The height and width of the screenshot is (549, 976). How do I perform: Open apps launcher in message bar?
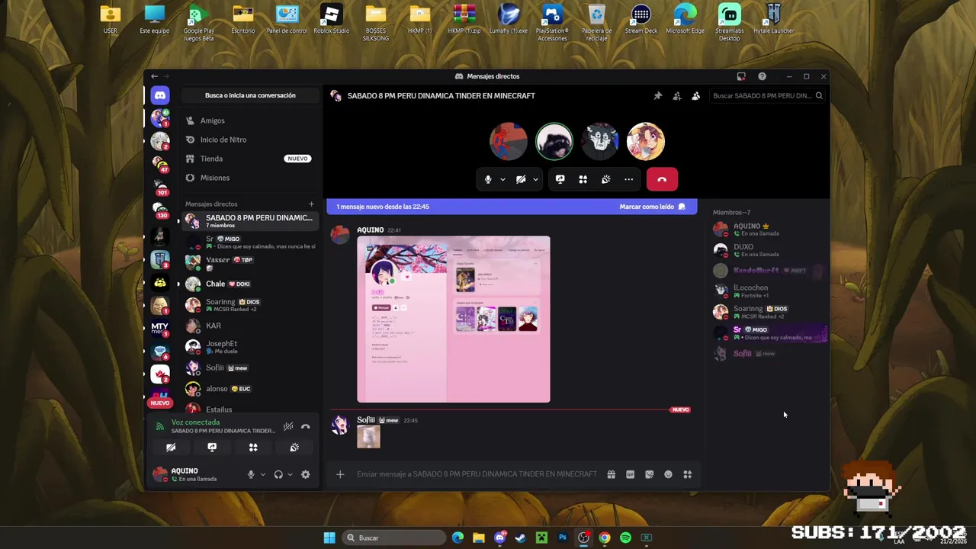click(x=687, y=474)
